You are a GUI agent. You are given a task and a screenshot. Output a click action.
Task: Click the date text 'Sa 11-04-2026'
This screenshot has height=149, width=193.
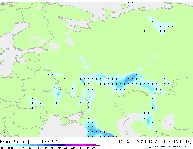click(x=128, y=142)
